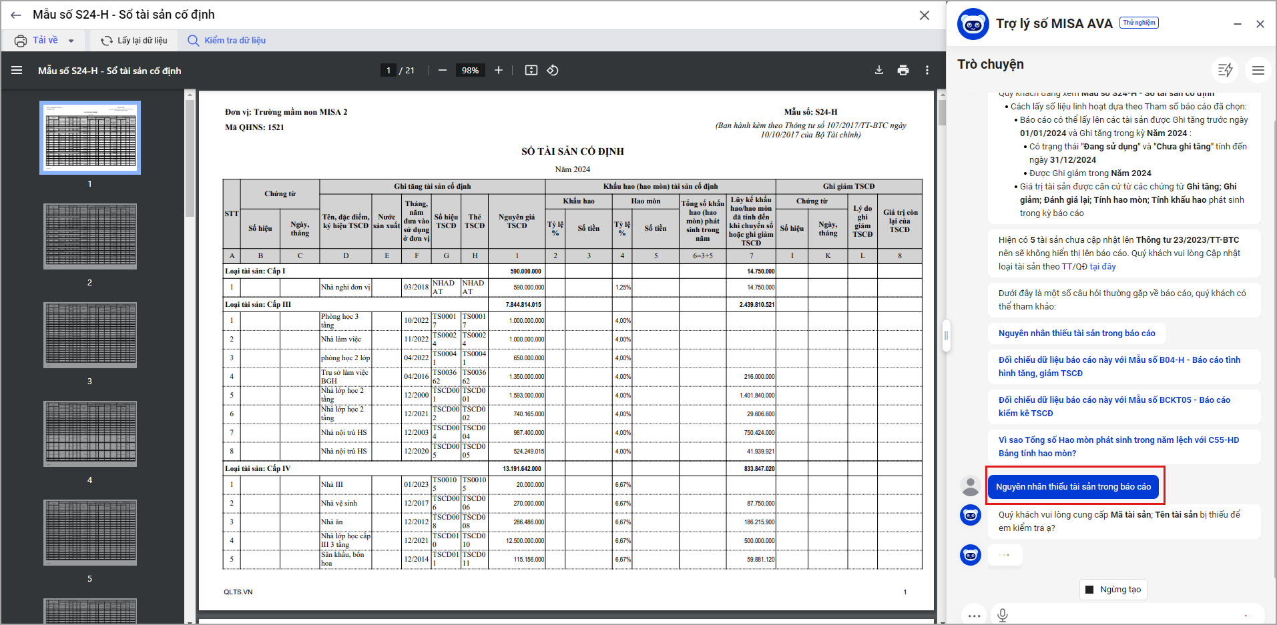
Task: Select page 1 thumbnail
Action: 90,137
